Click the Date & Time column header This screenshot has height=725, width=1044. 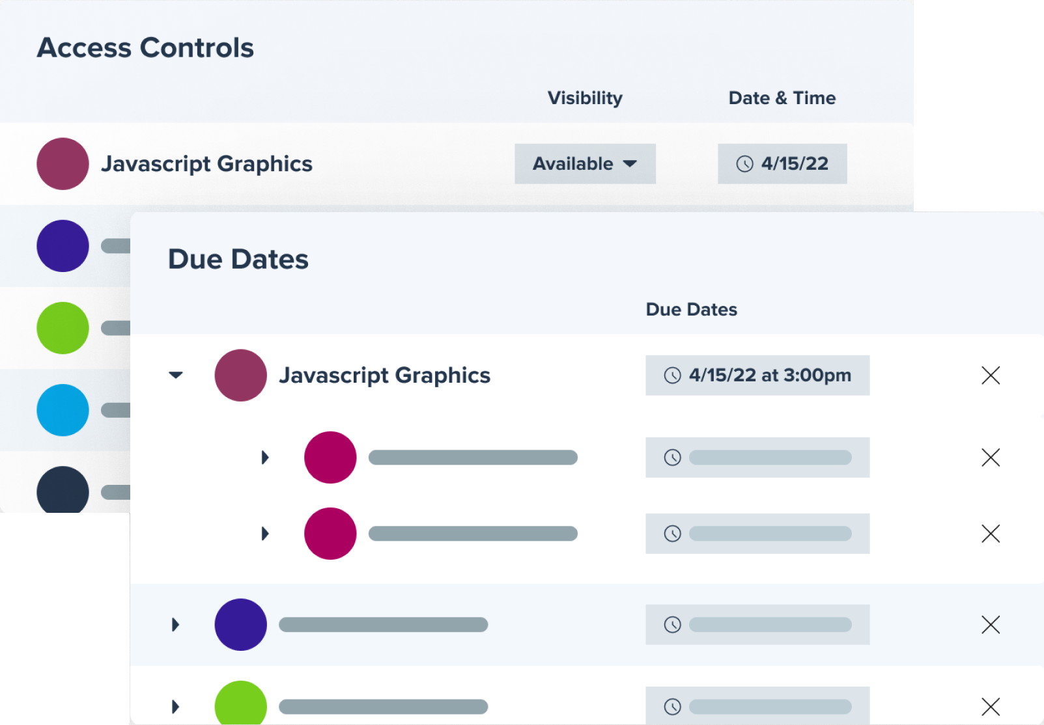coord(782,98)
